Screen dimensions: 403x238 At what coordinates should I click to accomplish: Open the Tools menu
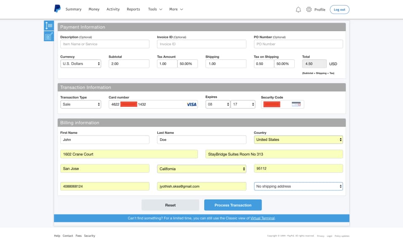pos(155,9)
